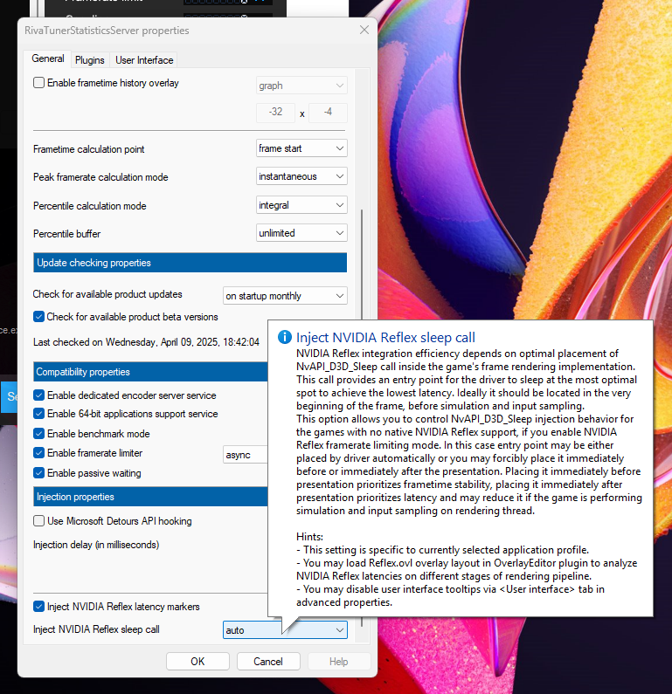672x694 pixels.
Task: Click the Compatibility properties header
Action: 150,372
